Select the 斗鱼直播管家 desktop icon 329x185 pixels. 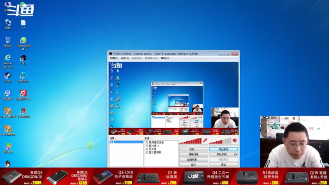(x=8, y=130)
